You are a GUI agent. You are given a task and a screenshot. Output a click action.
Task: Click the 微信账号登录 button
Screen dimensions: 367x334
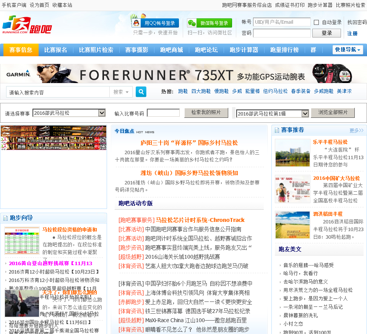coord(209,23)
